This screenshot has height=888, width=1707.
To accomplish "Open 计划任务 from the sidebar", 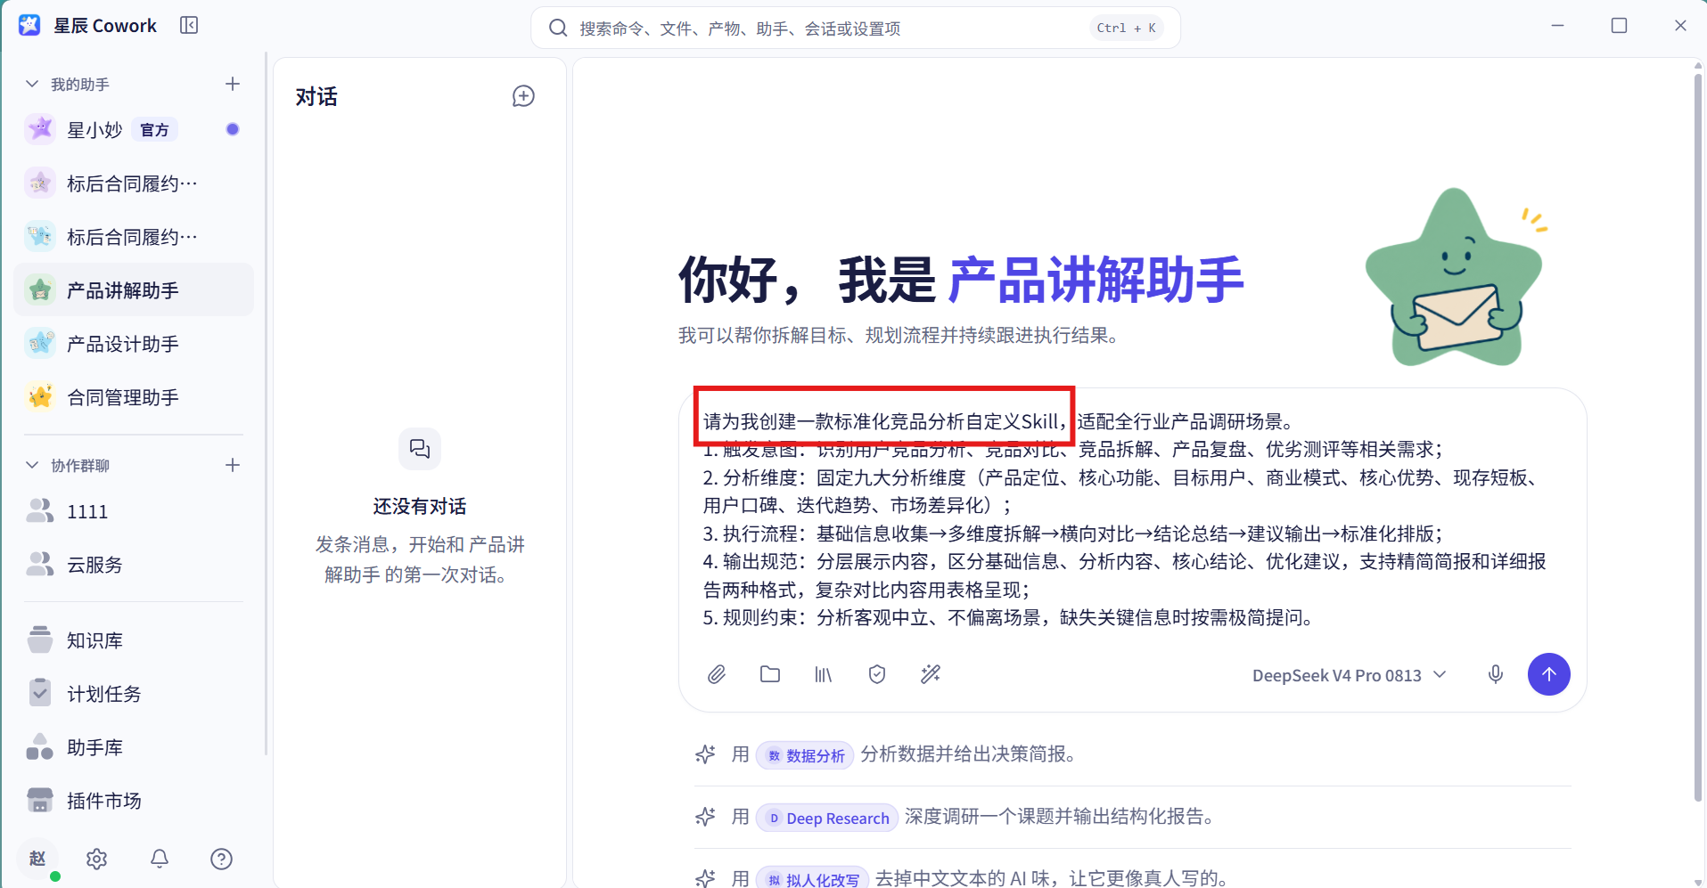I will 134,694.
